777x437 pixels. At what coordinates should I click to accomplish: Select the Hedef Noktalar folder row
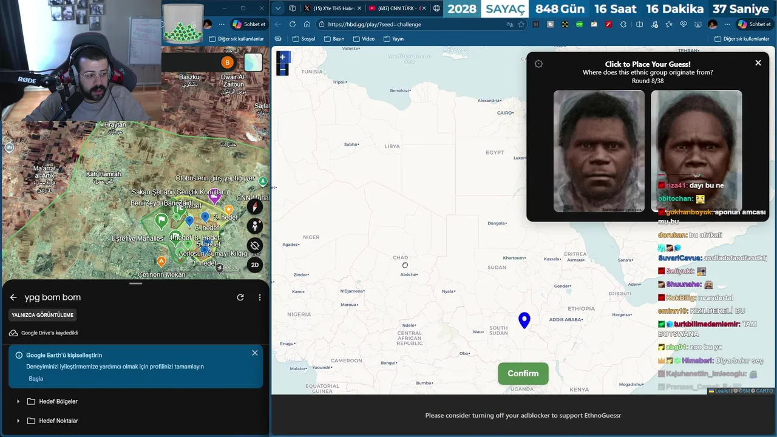(135, 421)
